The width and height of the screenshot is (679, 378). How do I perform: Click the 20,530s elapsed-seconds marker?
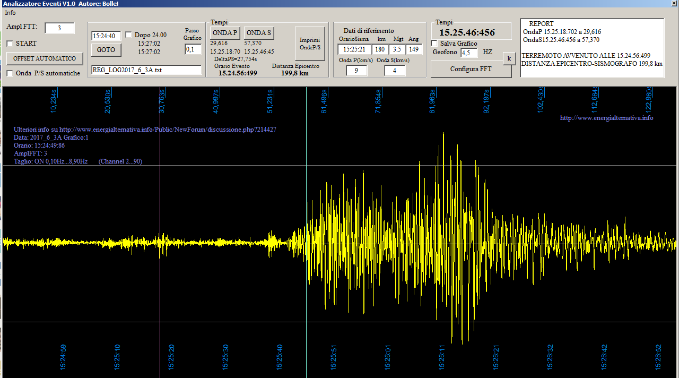click(108, 101)
